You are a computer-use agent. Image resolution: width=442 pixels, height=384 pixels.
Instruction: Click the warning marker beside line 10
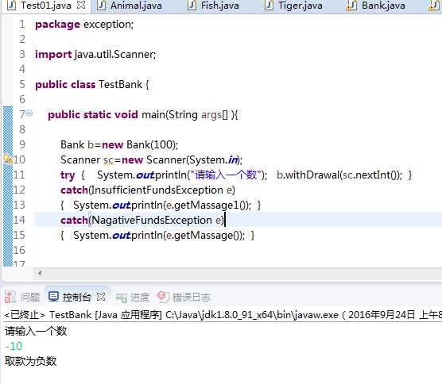(x=8, y=159)
